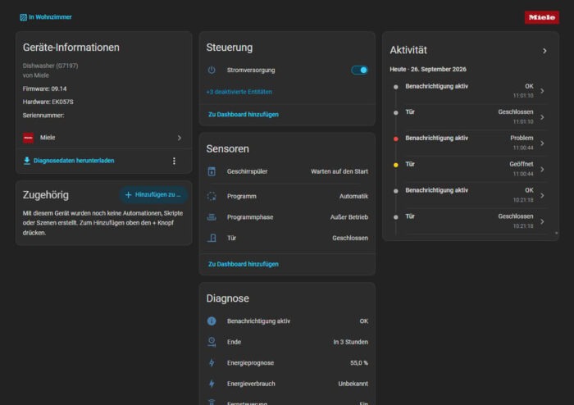This screenshot has height=405, width=574.
Task: Open the 11:01:10 Tür Geschlossen chevron
Action: [542, 117]
